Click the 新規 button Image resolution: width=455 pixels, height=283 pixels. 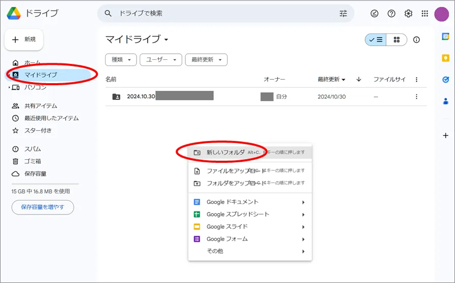(x=24, y=40)
